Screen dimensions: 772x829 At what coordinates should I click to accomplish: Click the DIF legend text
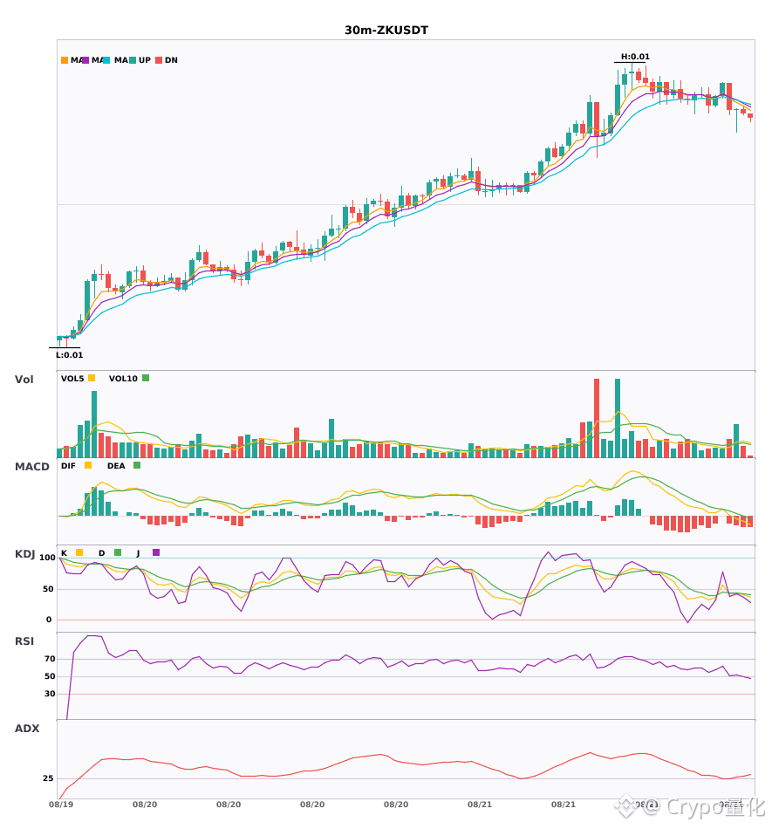(x=68, y=466)
